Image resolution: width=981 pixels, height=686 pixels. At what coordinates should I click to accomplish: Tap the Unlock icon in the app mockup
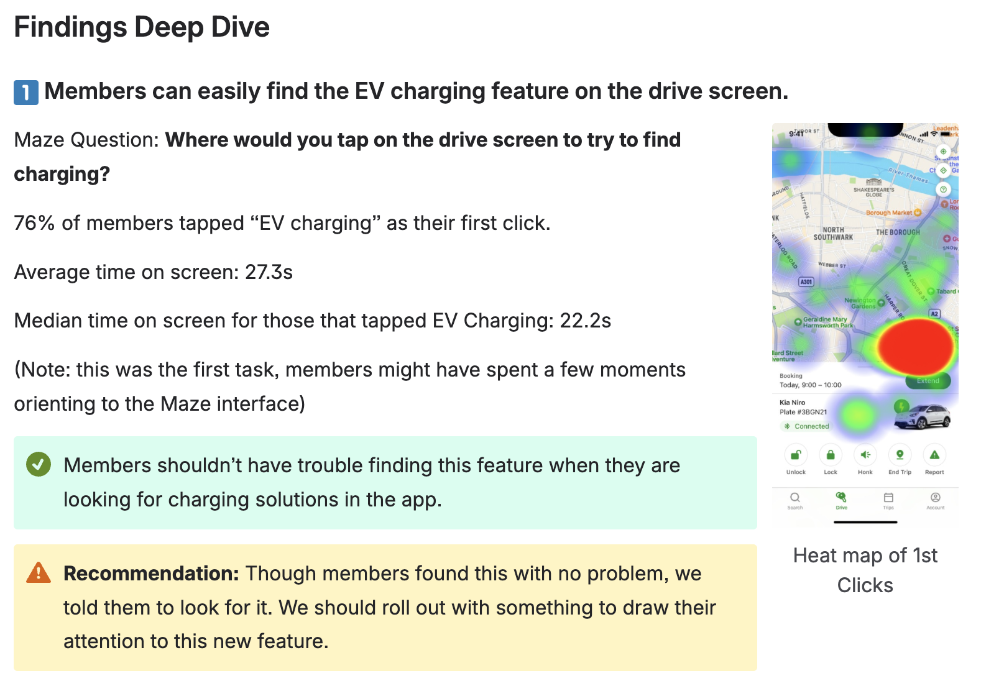795,455
